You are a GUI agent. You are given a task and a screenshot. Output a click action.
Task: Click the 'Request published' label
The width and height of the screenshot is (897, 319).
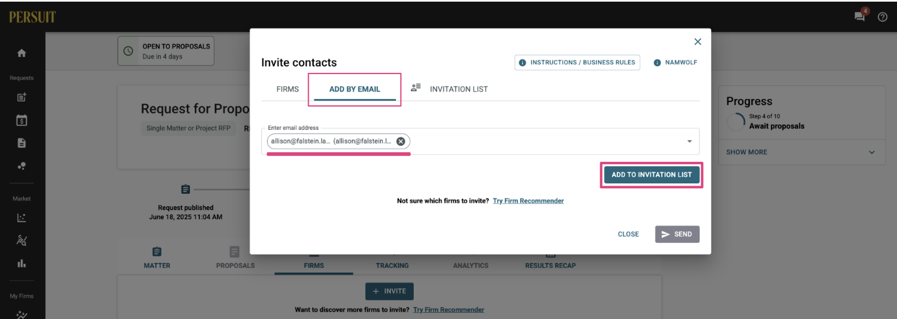(x=185, y=208)
